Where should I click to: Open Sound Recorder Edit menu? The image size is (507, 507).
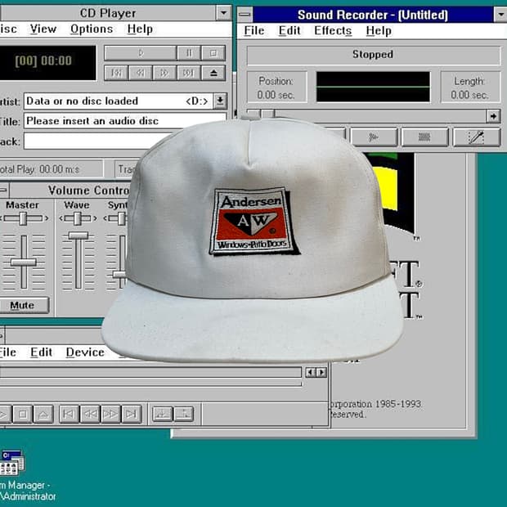[289, 31]
